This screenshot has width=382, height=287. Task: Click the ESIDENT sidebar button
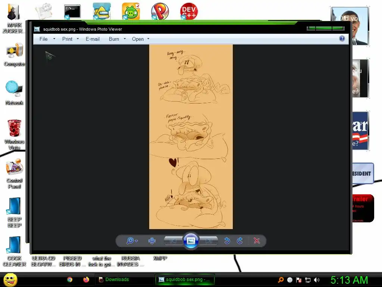363,173
